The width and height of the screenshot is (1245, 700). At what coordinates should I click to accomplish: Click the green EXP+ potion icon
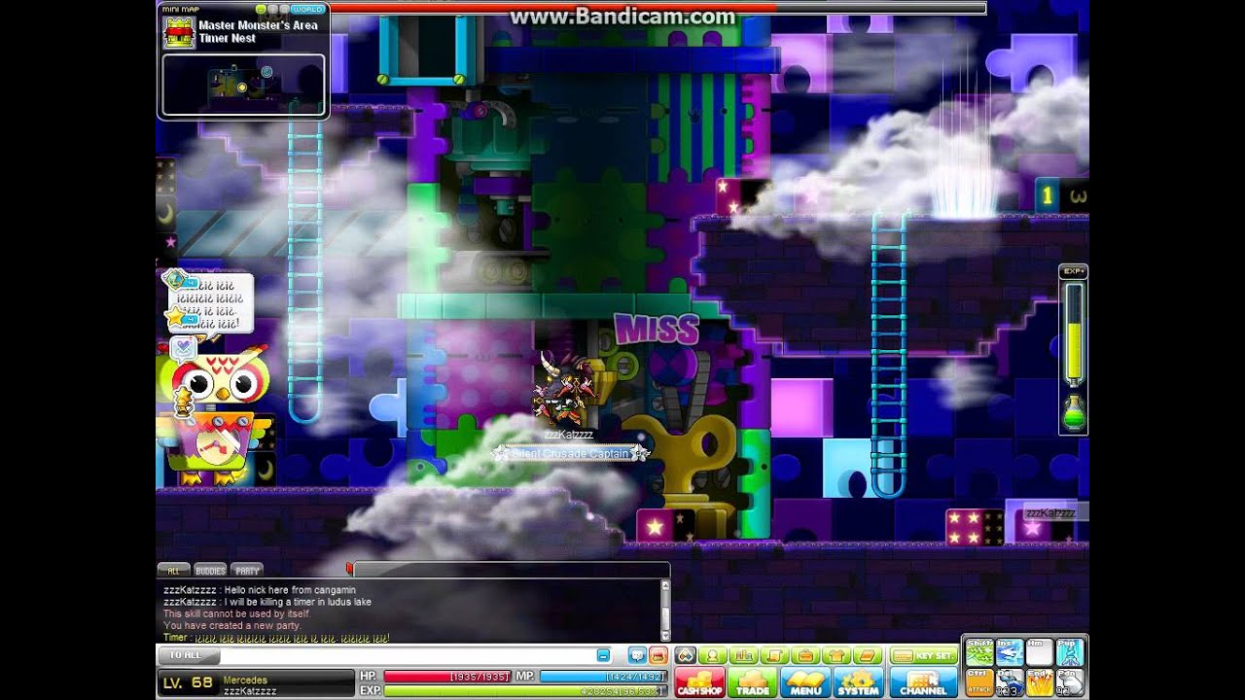1074,412
